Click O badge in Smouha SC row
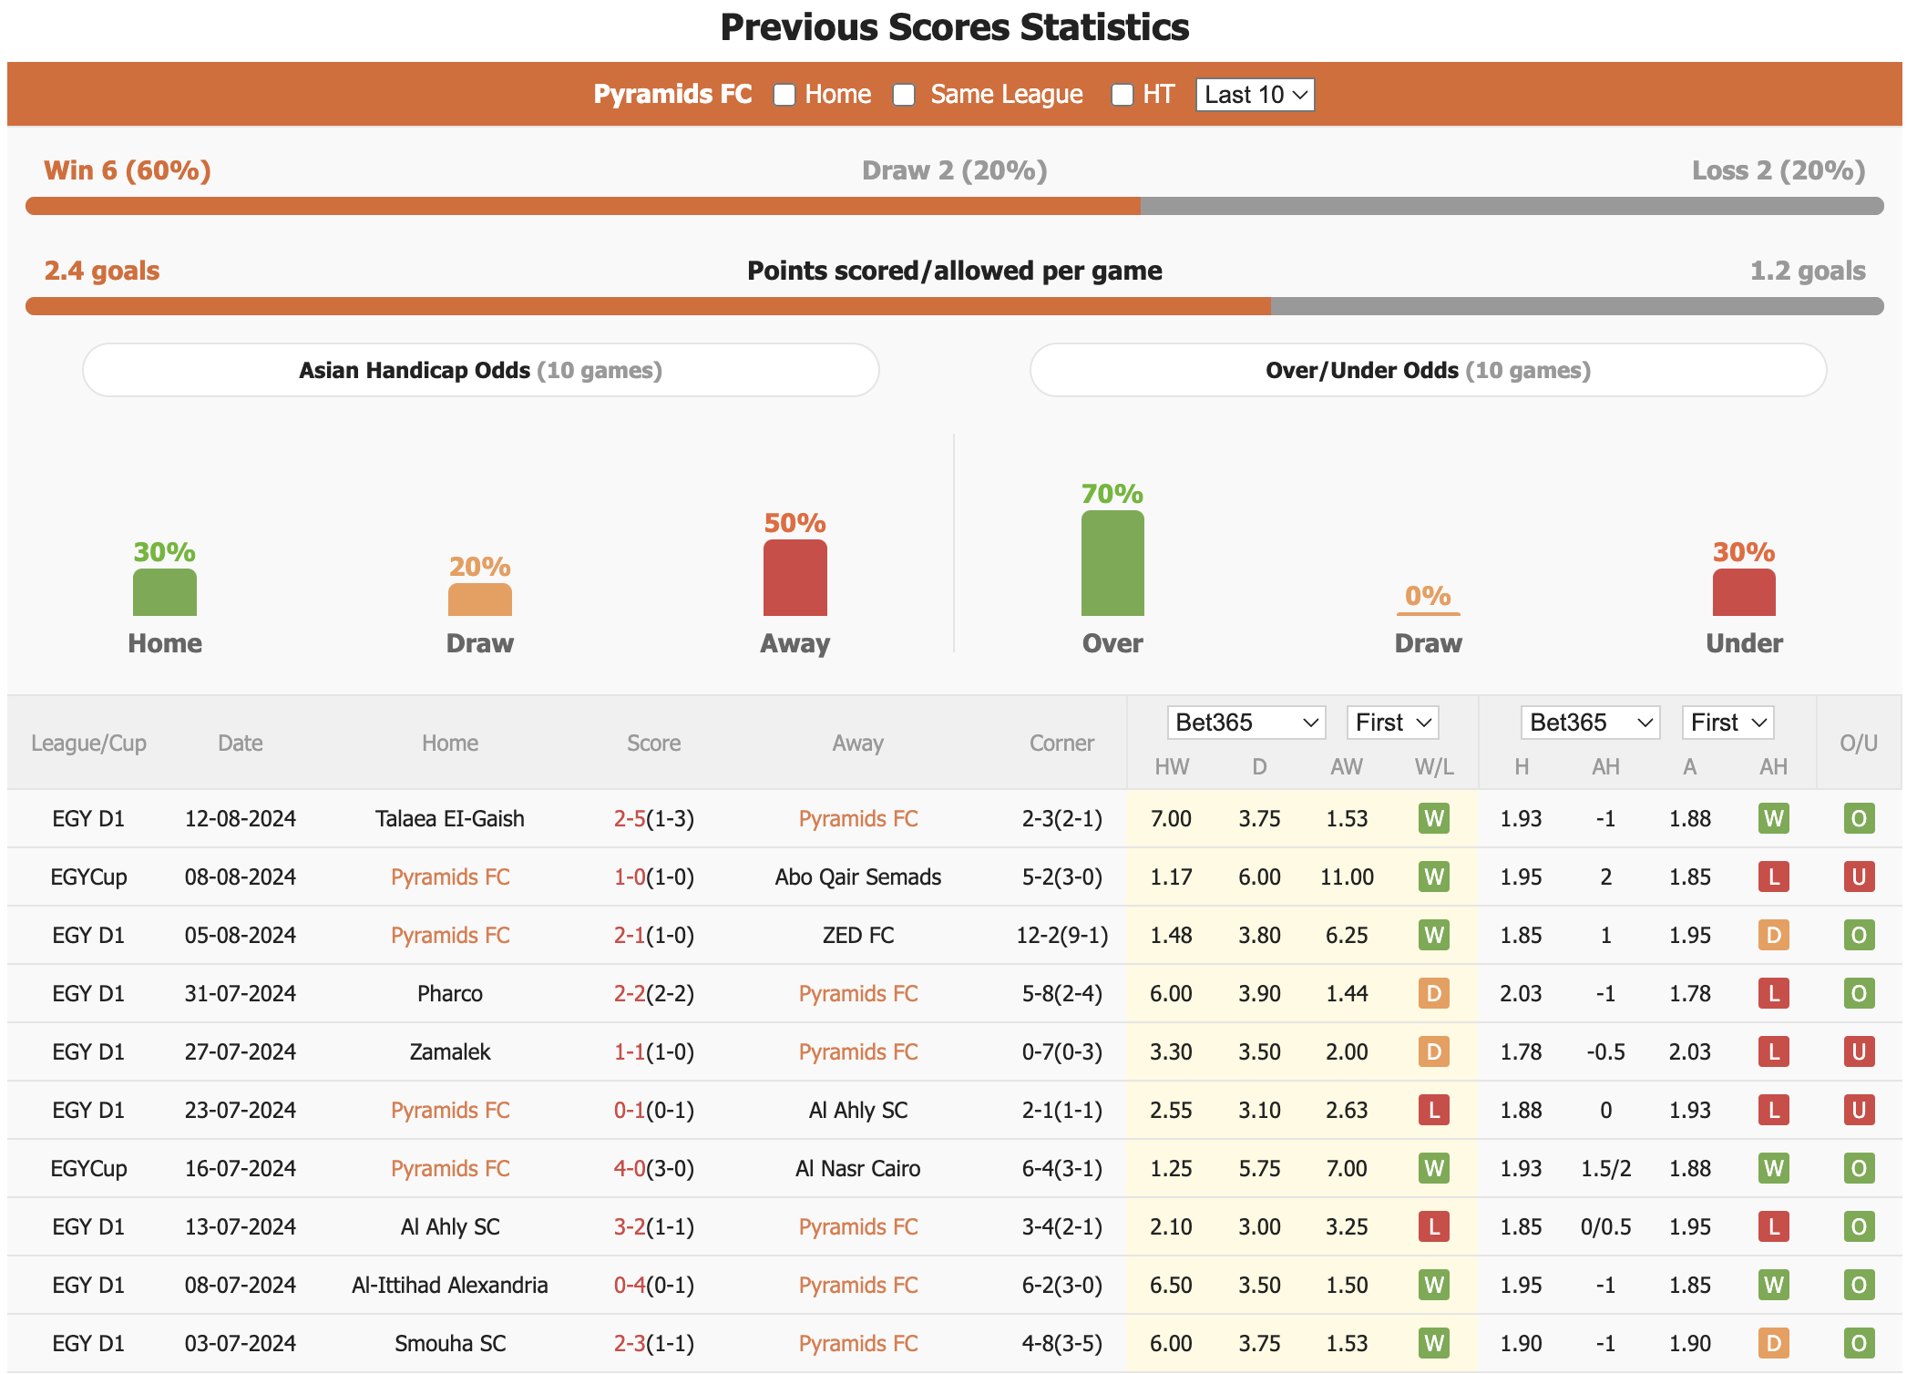Image resolution: width=1917 pixels, height=1374 pixels. tap(1859, 1343)
